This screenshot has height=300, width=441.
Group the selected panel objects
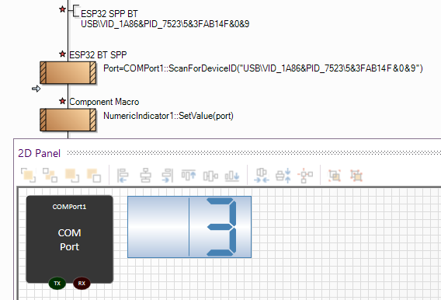[x=335, y=176]
